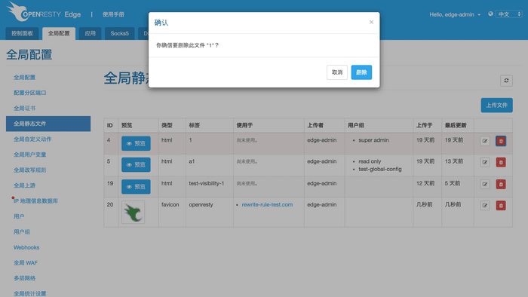The width and height of the screenshot is (528, 297).
Task: Open 全局配置 in the sidebar
Action: pos(24,78)
